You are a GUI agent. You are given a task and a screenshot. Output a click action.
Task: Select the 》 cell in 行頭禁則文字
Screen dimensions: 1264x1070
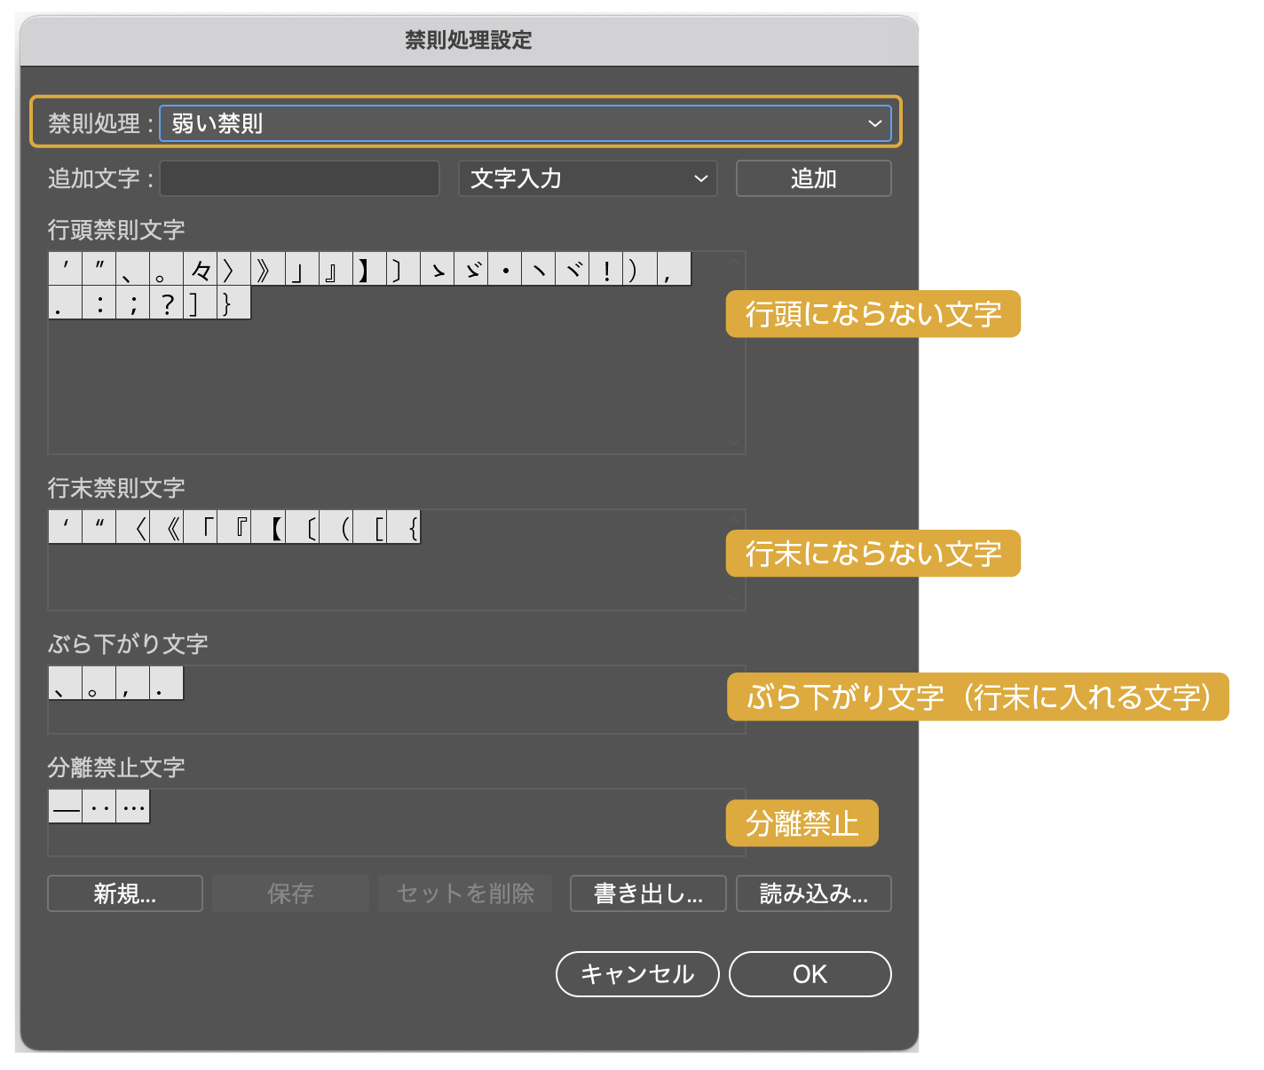click(x=268, y=269)
